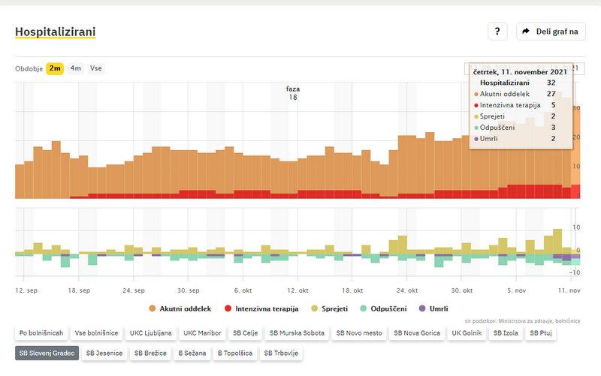Image resolution: width=601 pixels, height=376 pixels.
Task: Switch period to 4m
Action: [x=76, y=68]
